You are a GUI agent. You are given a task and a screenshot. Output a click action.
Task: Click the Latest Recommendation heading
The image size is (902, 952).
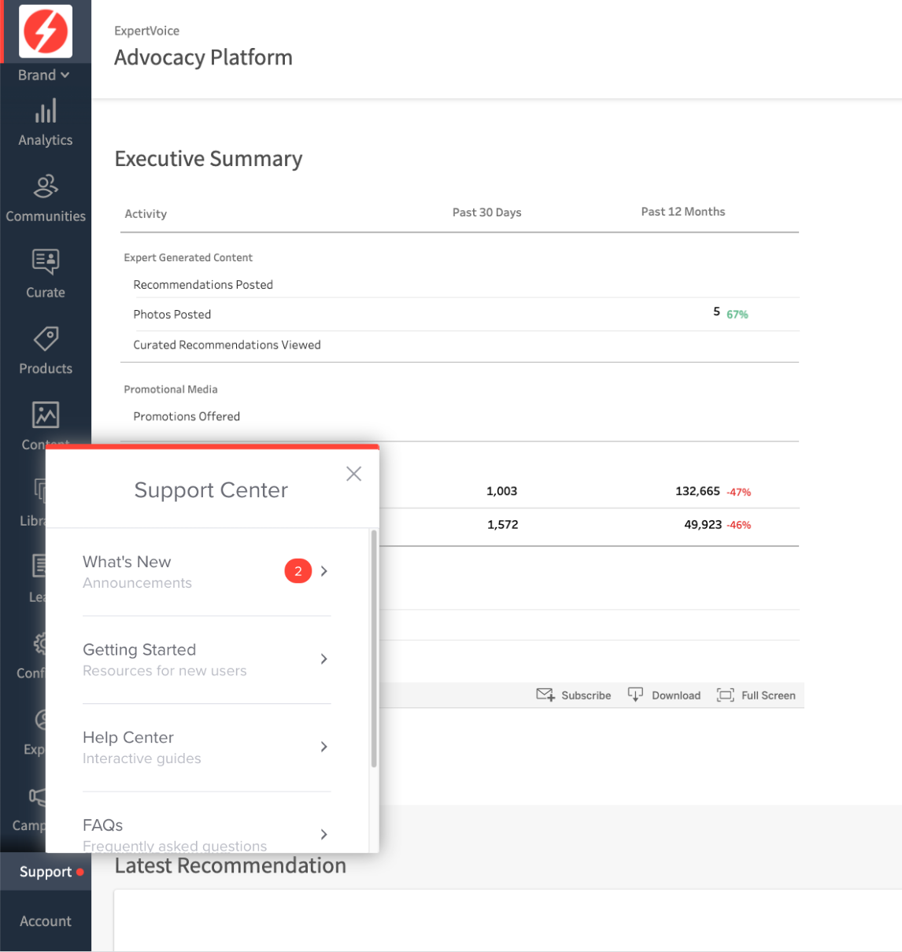pyautogui.click(x=231, y=865)
